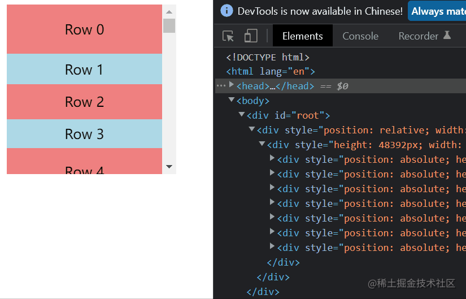Click the Always match button
The width and height of the screenshot is (466, 299).
pyautogui.click(x=437, y=11)
